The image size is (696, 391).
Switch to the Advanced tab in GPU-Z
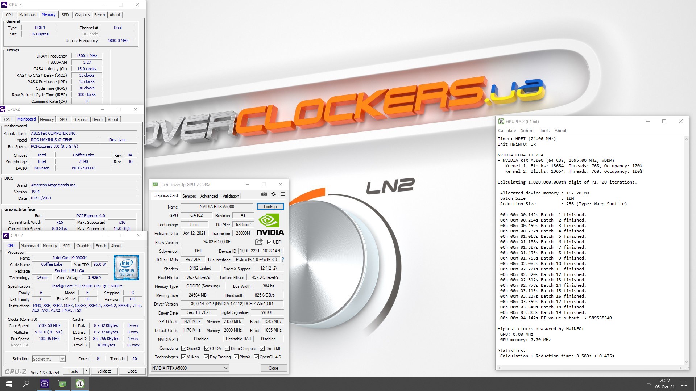[209, 196]
